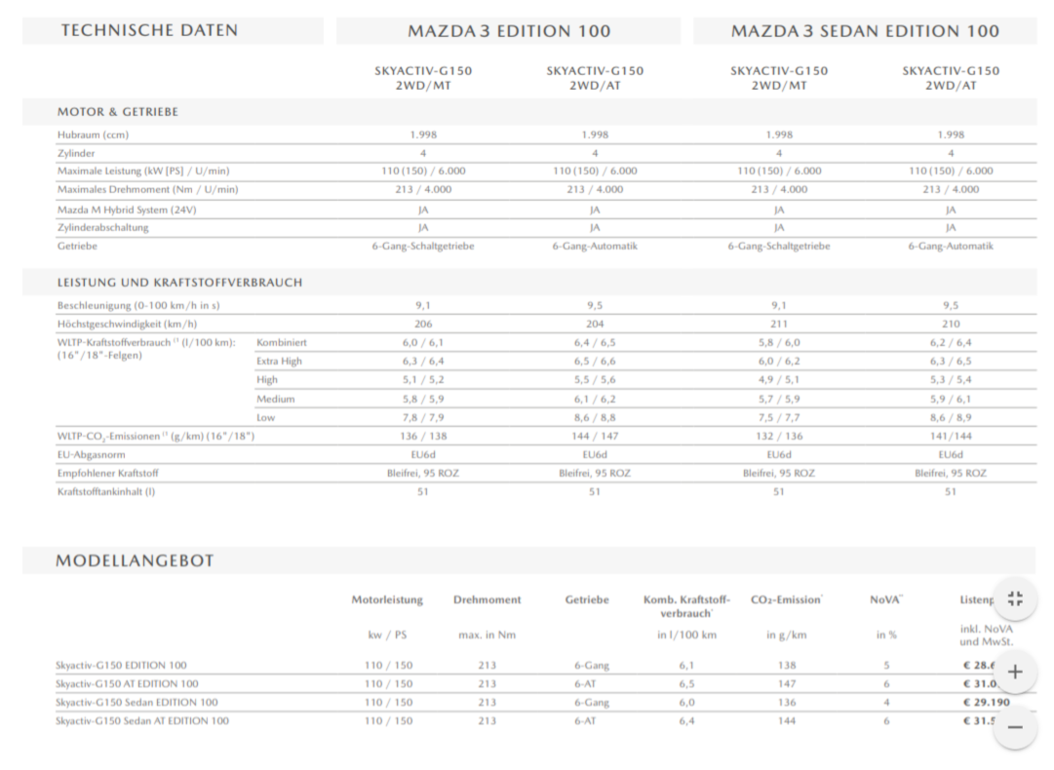Image resolution: width=1054 pixels, height=770 pixels.
Task: Click the 'Motorleistung' column header
Action: 387,599
